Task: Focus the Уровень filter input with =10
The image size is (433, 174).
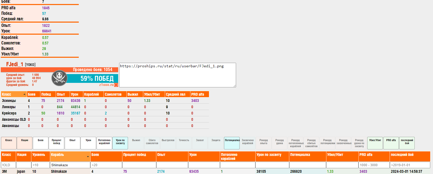Action: [x=40, y=165]
